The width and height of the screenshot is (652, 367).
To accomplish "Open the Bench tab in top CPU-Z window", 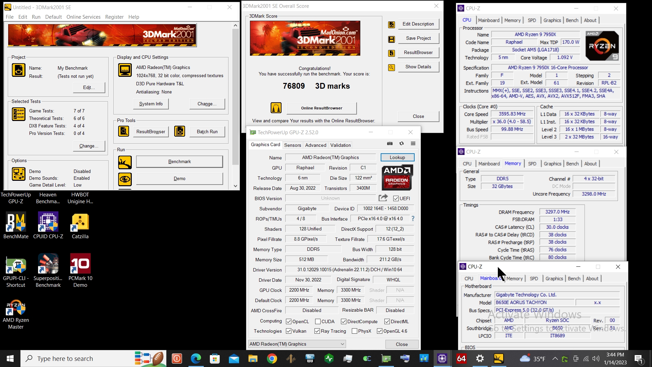I will (572, 20).
